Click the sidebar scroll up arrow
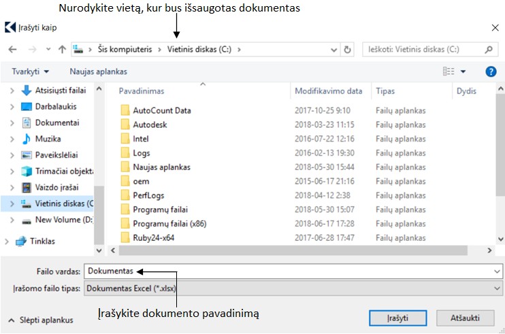The width and height of the screenshot is (505, 334). click(x=99, y=88)
